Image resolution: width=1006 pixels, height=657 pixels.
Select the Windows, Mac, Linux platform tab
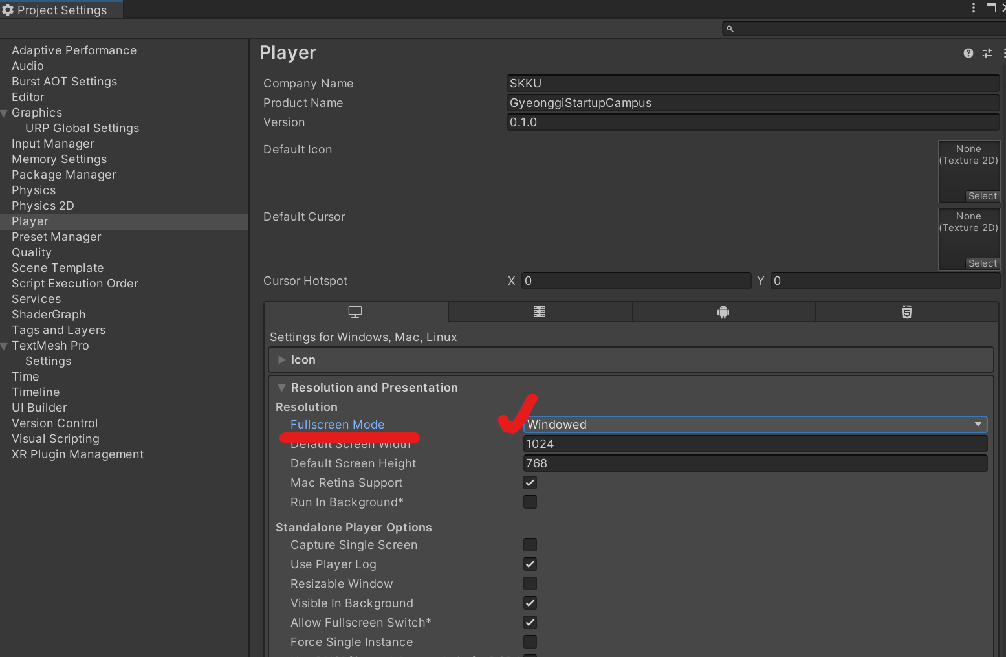[x=356, y=312]
